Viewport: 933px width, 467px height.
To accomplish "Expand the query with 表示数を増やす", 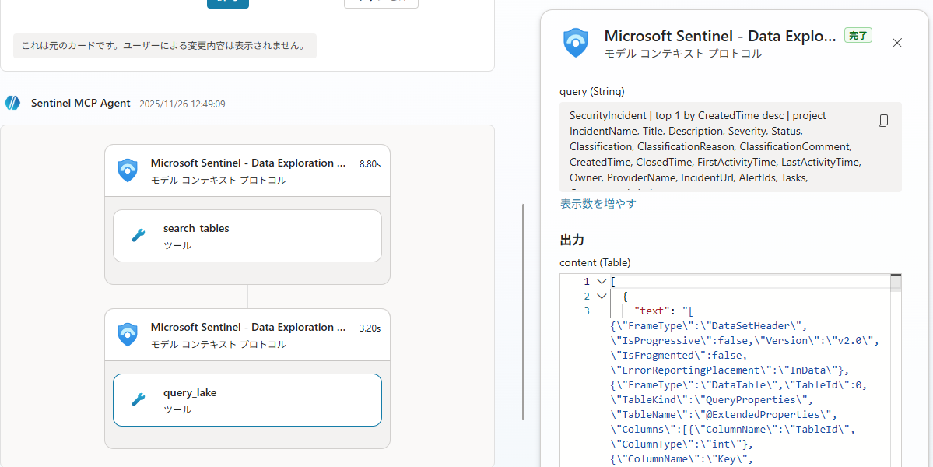I will 598,204.
